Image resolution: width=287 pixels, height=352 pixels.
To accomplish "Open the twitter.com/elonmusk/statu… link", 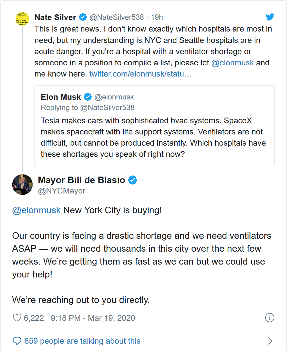I will click(140, 74).
